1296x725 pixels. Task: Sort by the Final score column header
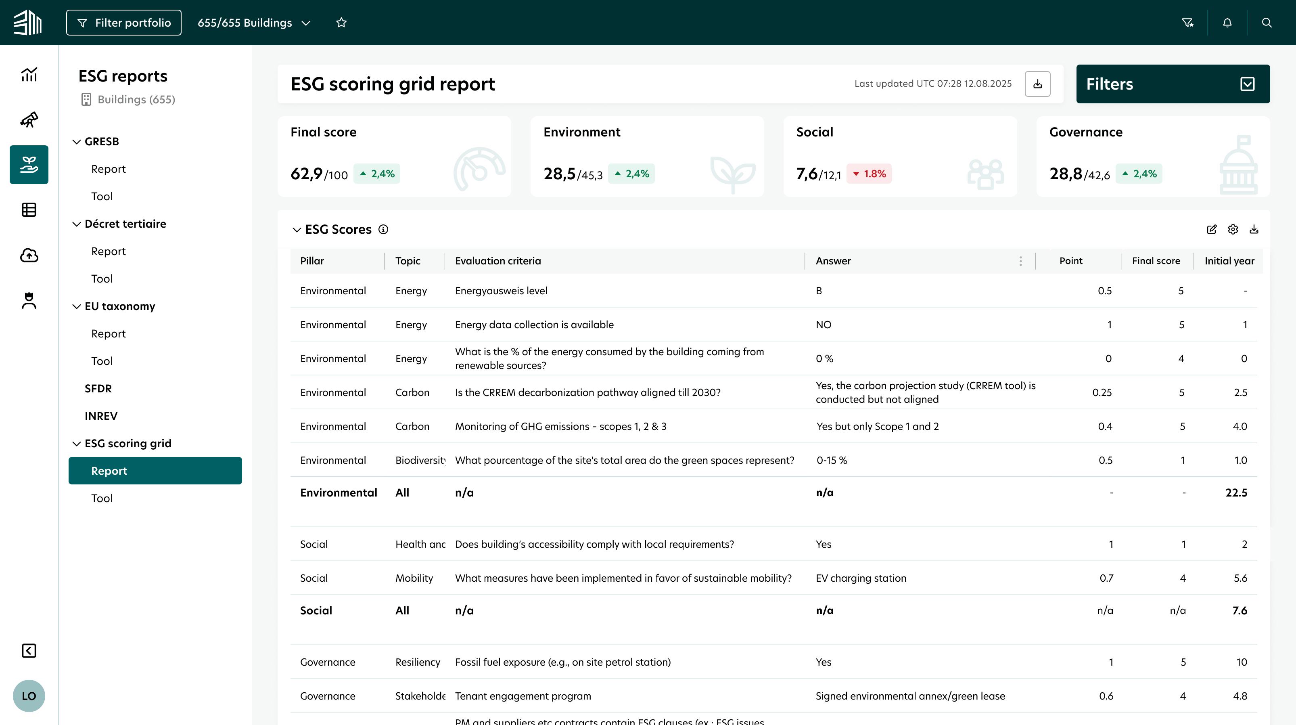coord(1156,261)
